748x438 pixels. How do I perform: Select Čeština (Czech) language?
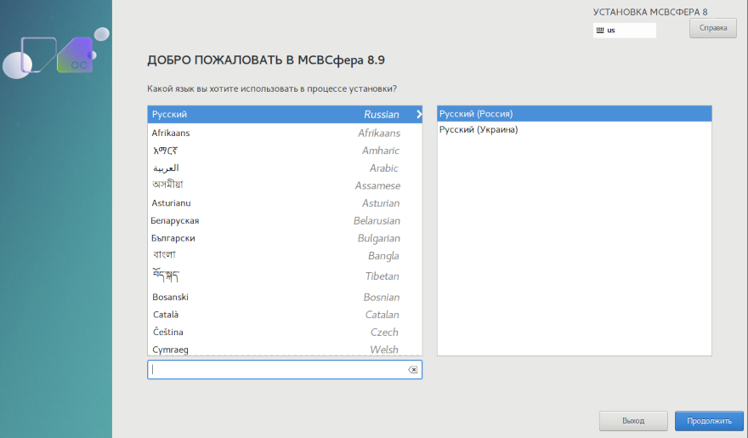click(284, 332)
